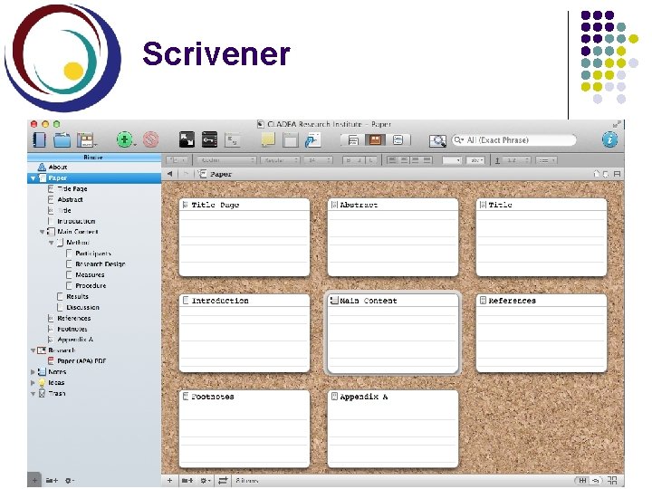
Task: Set left text alignment
Action: (x=392, y=160)
